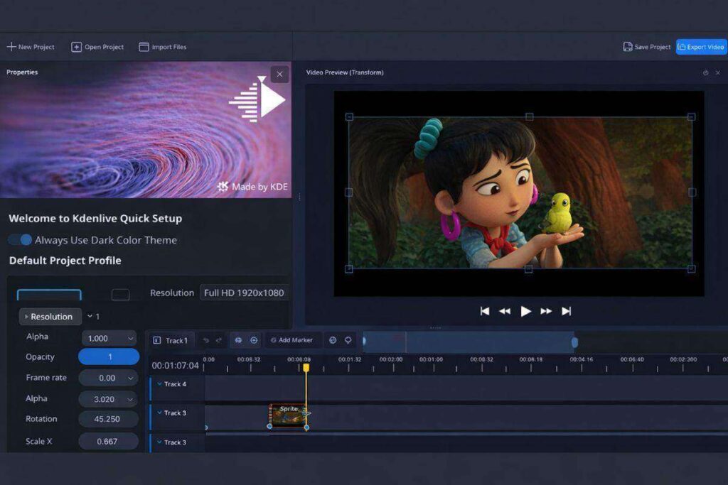This screenshot has height=485, width=728.
Task: Click the skip-to-start playback icon
Action: click(485, 311)
